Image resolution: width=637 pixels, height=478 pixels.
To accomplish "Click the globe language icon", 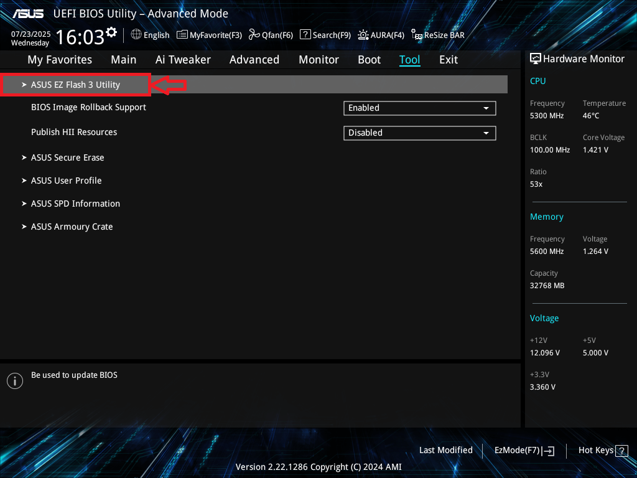I will (x=136, y=35).
